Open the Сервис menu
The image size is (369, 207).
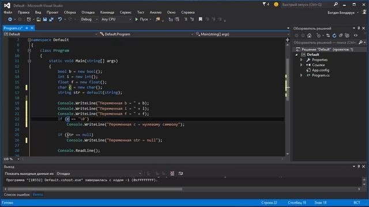pyautogui.click(x=126, y=12)
